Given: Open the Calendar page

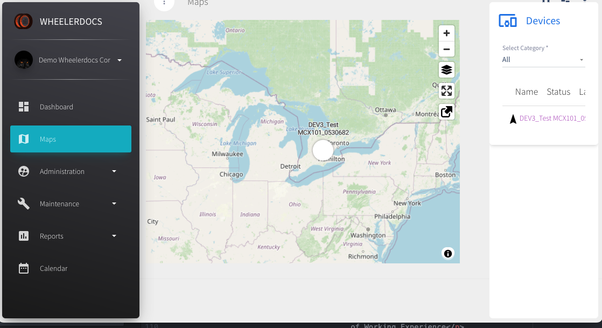Looking at the screenshot, I should coord(54,268).
